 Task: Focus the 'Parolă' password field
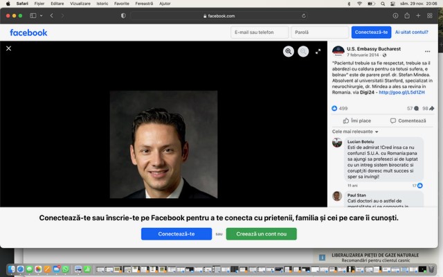(x=320, y=33)
